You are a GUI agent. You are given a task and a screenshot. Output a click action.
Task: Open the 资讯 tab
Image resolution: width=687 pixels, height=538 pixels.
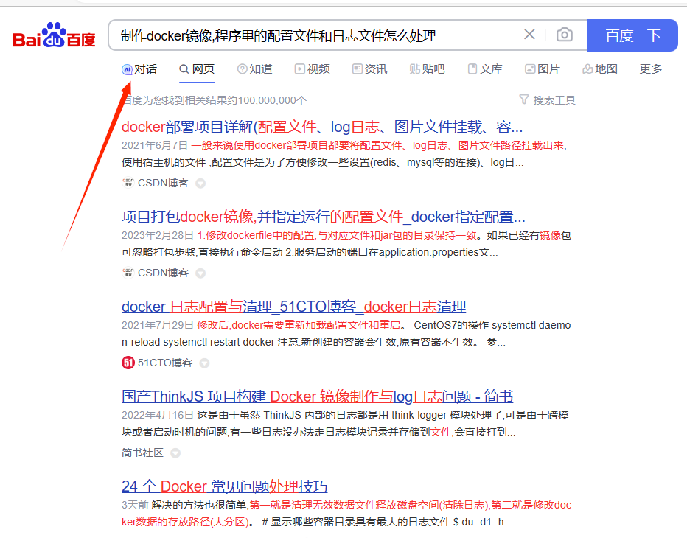tap(370, 69)
